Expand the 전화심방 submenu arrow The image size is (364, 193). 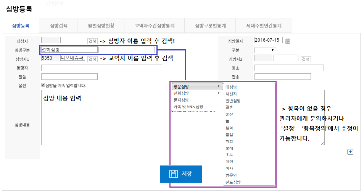[219, 93]
